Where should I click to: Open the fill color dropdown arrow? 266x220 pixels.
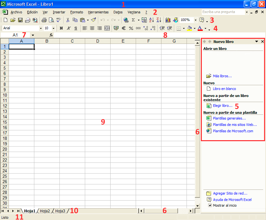[x=194, y=28]
